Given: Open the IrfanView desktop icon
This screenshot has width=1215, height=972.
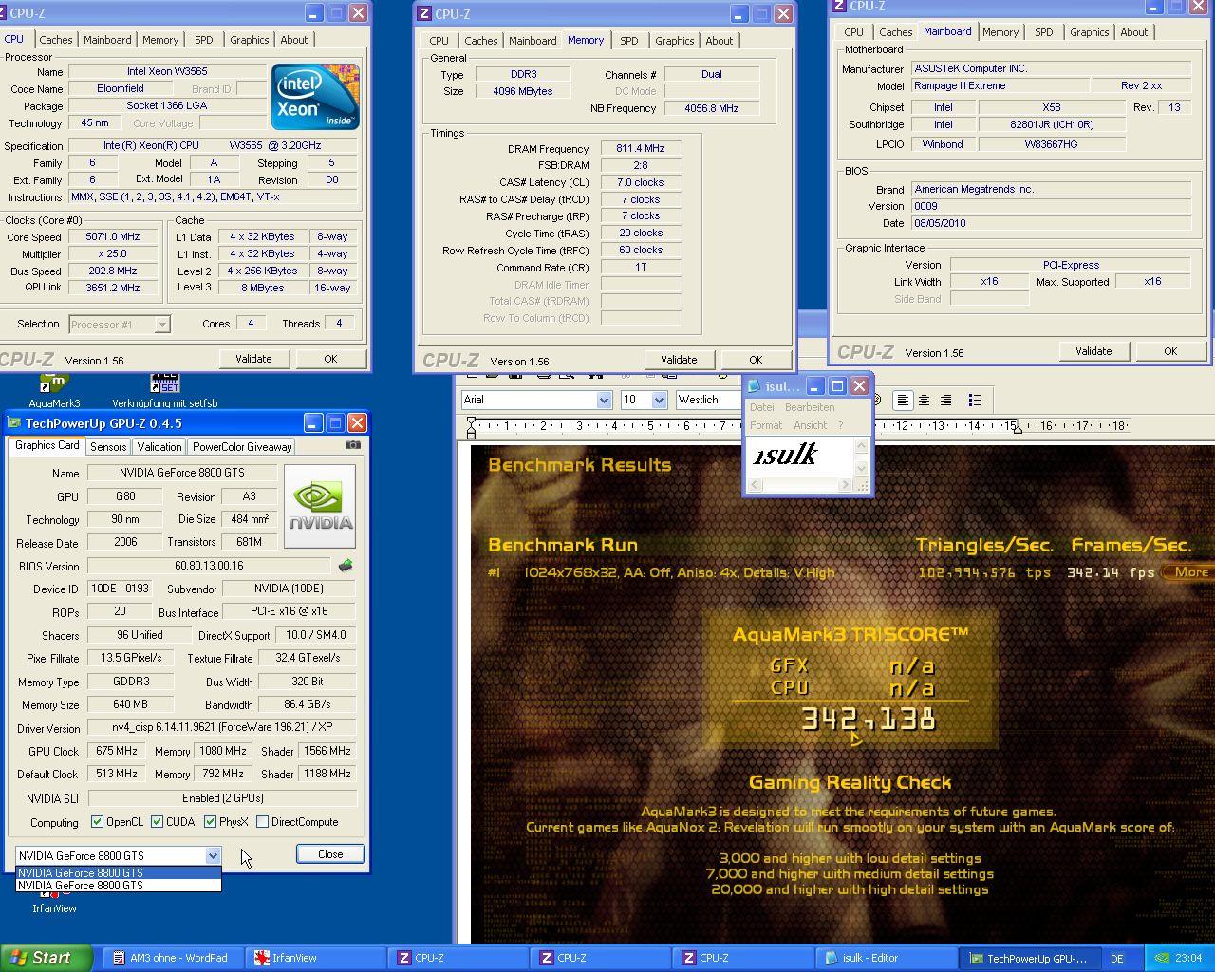Looking at the screenshot, I should click(54, 903).
